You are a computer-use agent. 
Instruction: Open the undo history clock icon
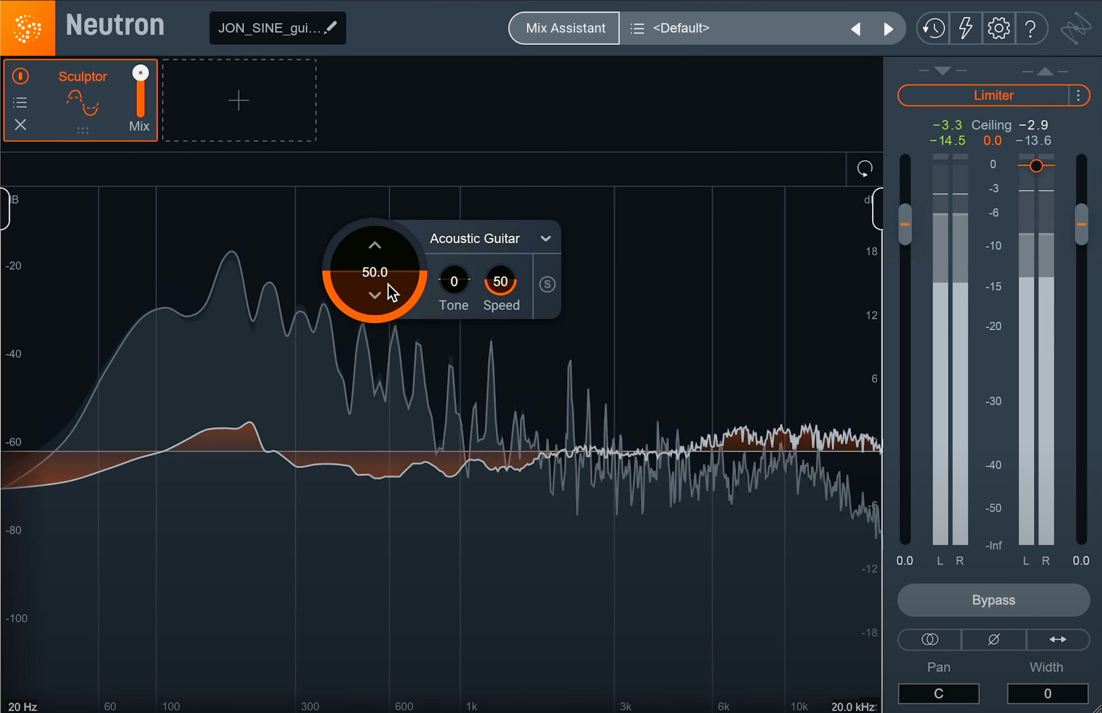933,28
